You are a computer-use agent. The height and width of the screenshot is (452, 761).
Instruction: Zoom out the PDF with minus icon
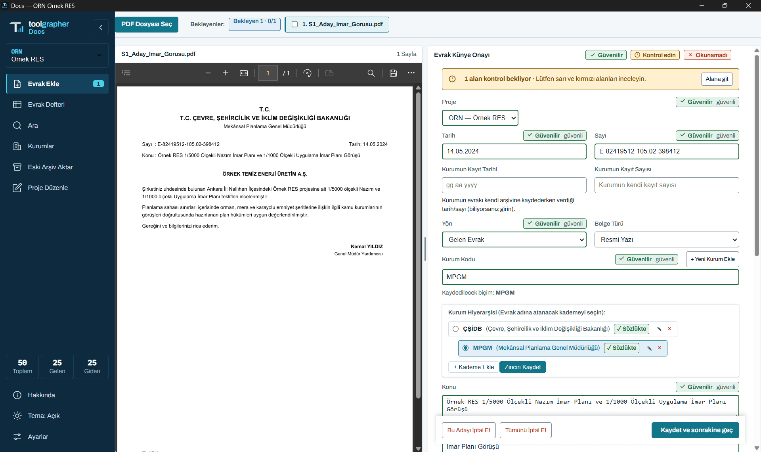[x=208, y=73]
